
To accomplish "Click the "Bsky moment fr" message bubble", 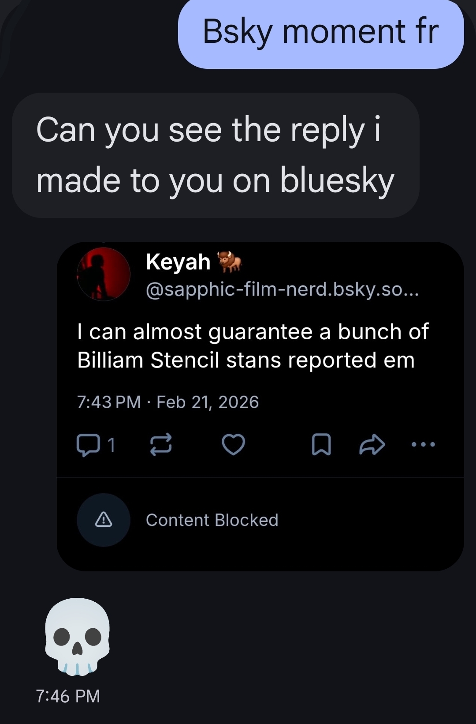I will (x=320, y=32).
